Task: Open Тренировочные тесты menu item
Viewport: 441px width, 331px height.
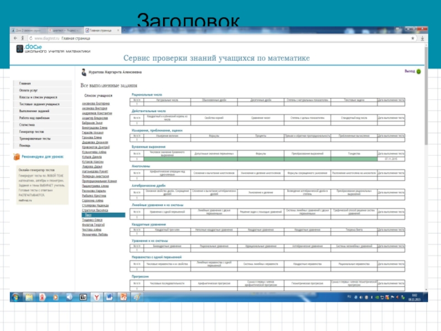Action: coord(42,138)
